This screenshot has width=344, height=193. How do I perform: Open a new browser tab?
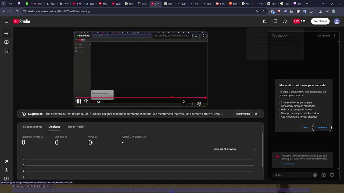coord(307,4)
